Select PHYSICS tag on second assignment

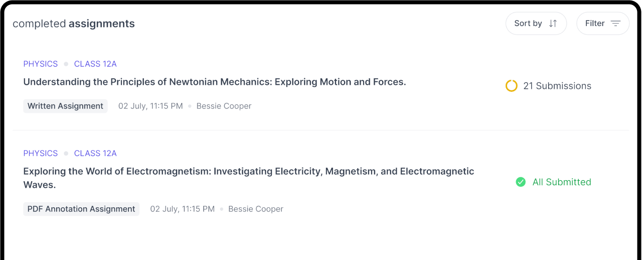[x=41, y=153]
